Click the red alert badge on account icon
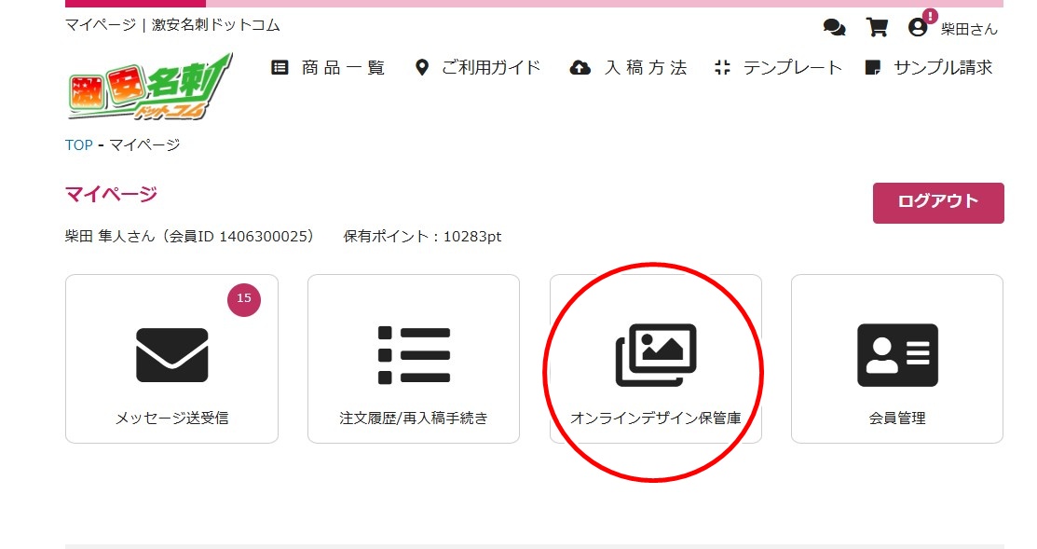The image size is (1037, 549). tap(930, 17)
